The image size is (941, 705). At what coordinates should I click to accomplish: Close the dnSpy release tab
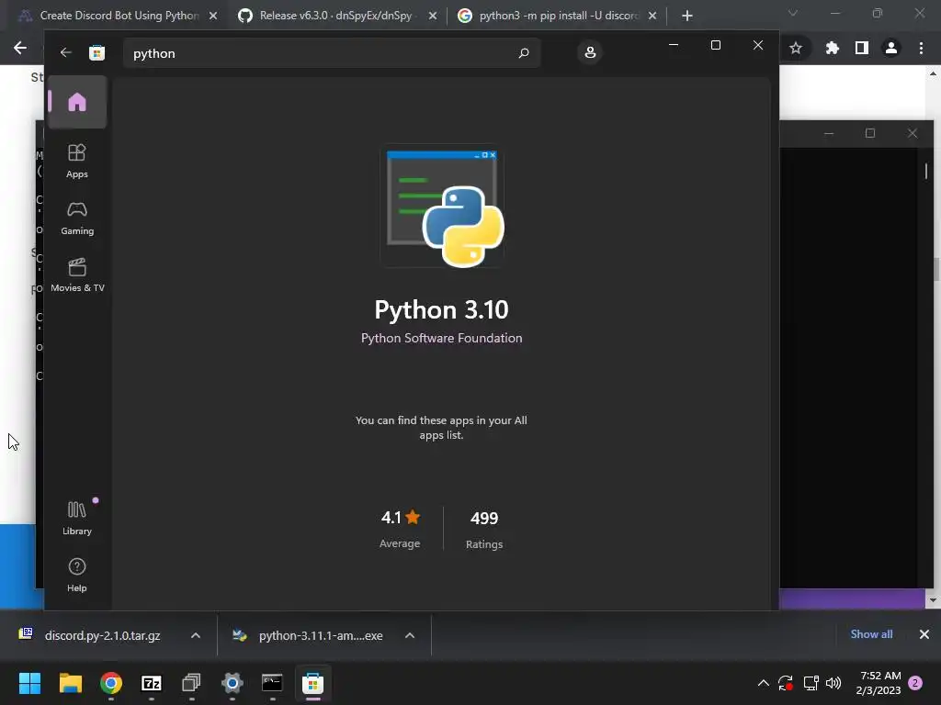[x=433, y=17]
